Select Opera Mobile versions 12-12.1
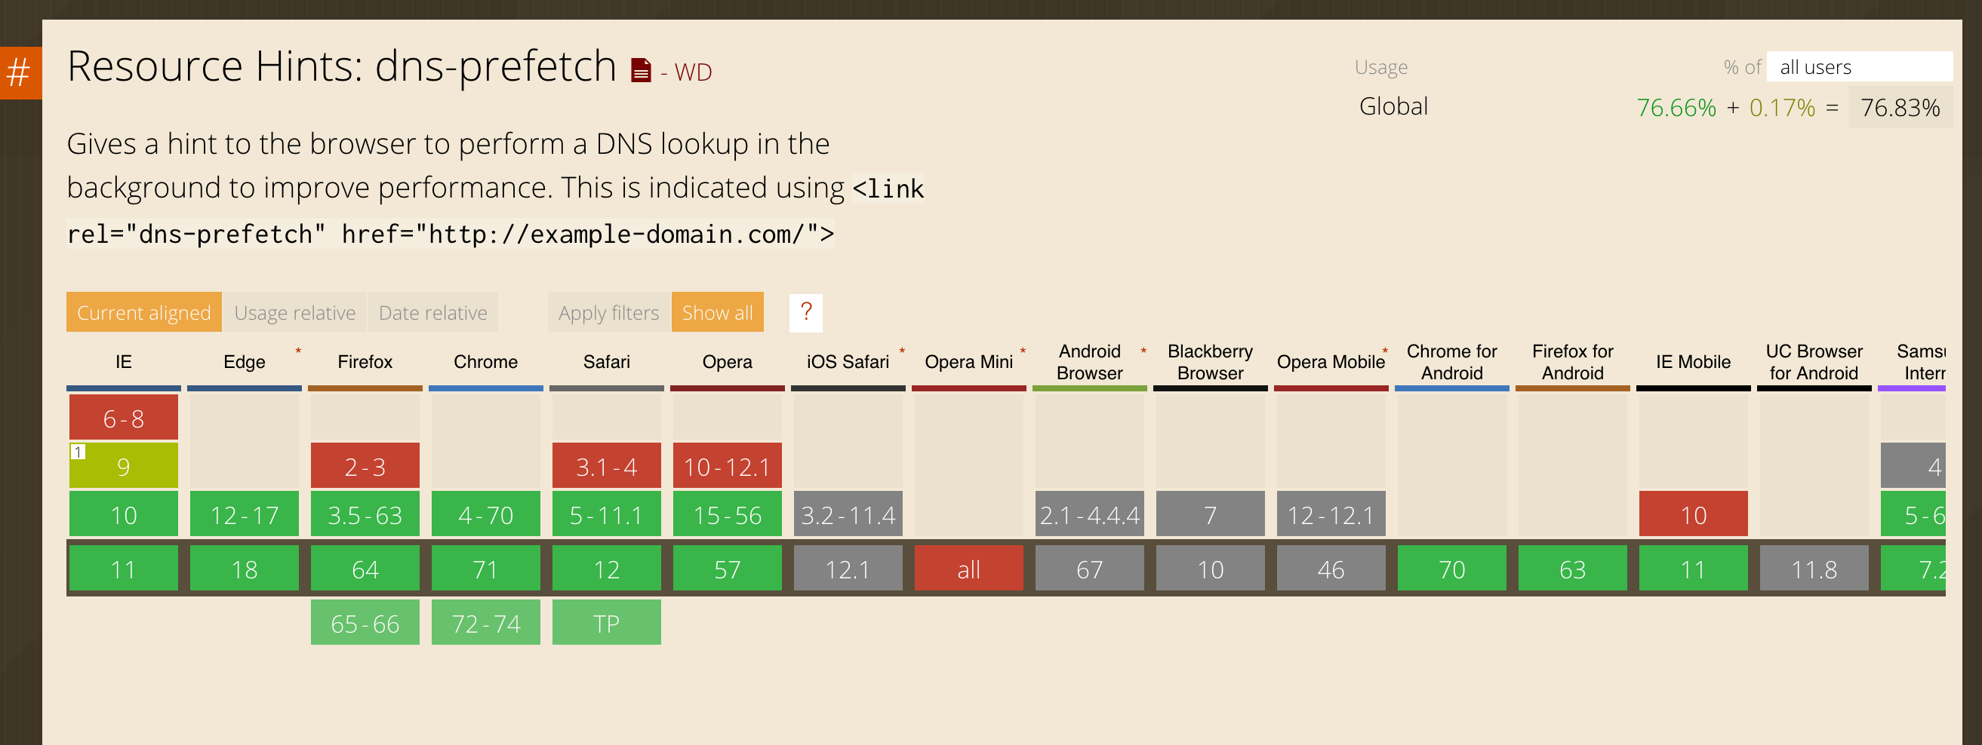 click(1332, 514)
